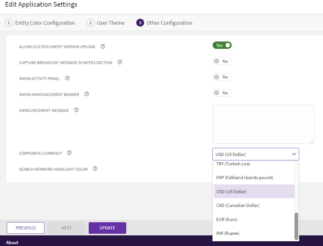Select EUR (Euro) from currency list

(x=227, y=219)
